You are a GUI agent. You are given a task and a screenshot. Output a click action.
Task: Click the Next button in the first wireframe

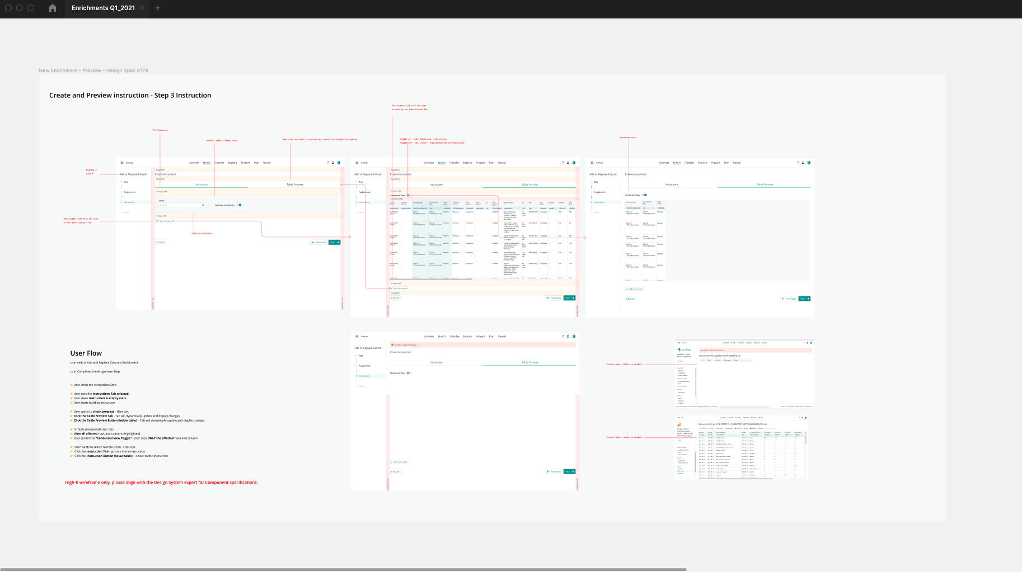(x=334, y=242)
